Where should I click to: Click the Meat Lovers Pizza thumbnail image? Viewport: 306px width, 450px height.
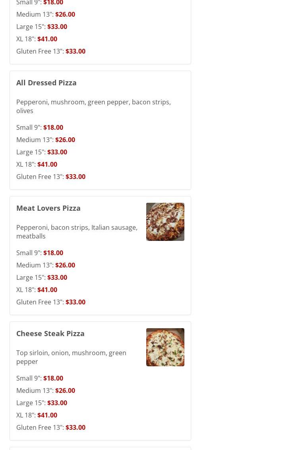(x=165, y=222)
